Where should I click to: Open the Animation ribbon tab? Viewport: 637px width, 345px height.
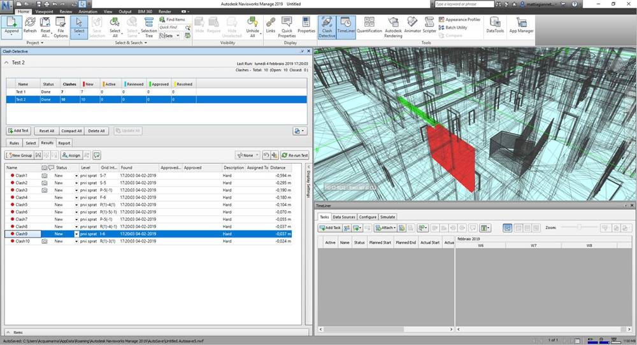point(88,11)
